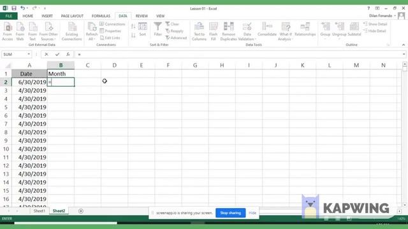Hide the screen sharing bar

coord(252,213)
